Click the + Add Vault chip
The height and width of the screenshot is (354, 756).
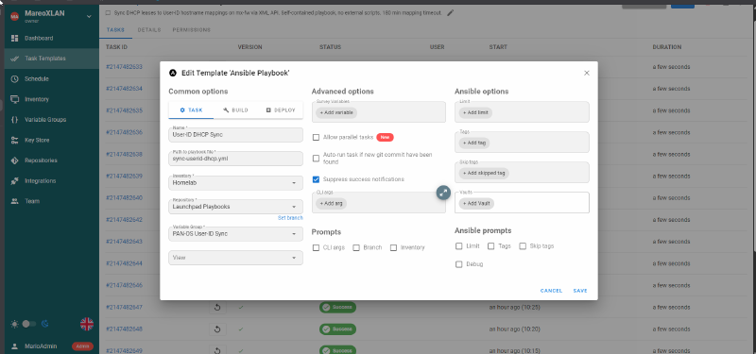(476, 204)
